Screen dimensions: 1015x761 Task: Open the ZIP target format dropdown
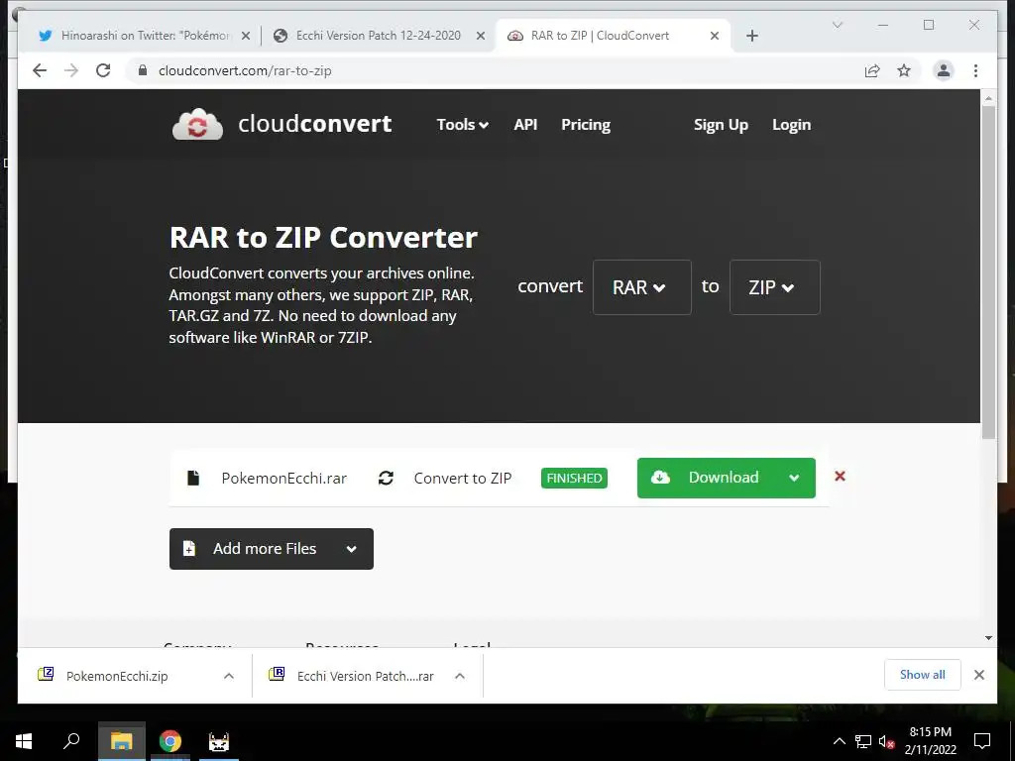tap(775, 287)
